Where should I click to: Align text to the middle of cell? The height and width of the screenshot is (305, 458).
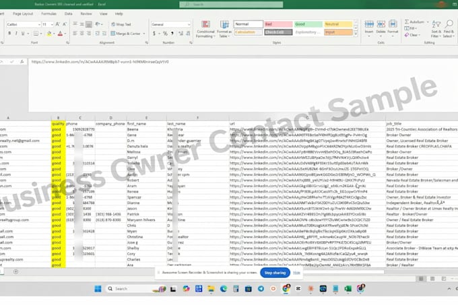tap(82, 24)
